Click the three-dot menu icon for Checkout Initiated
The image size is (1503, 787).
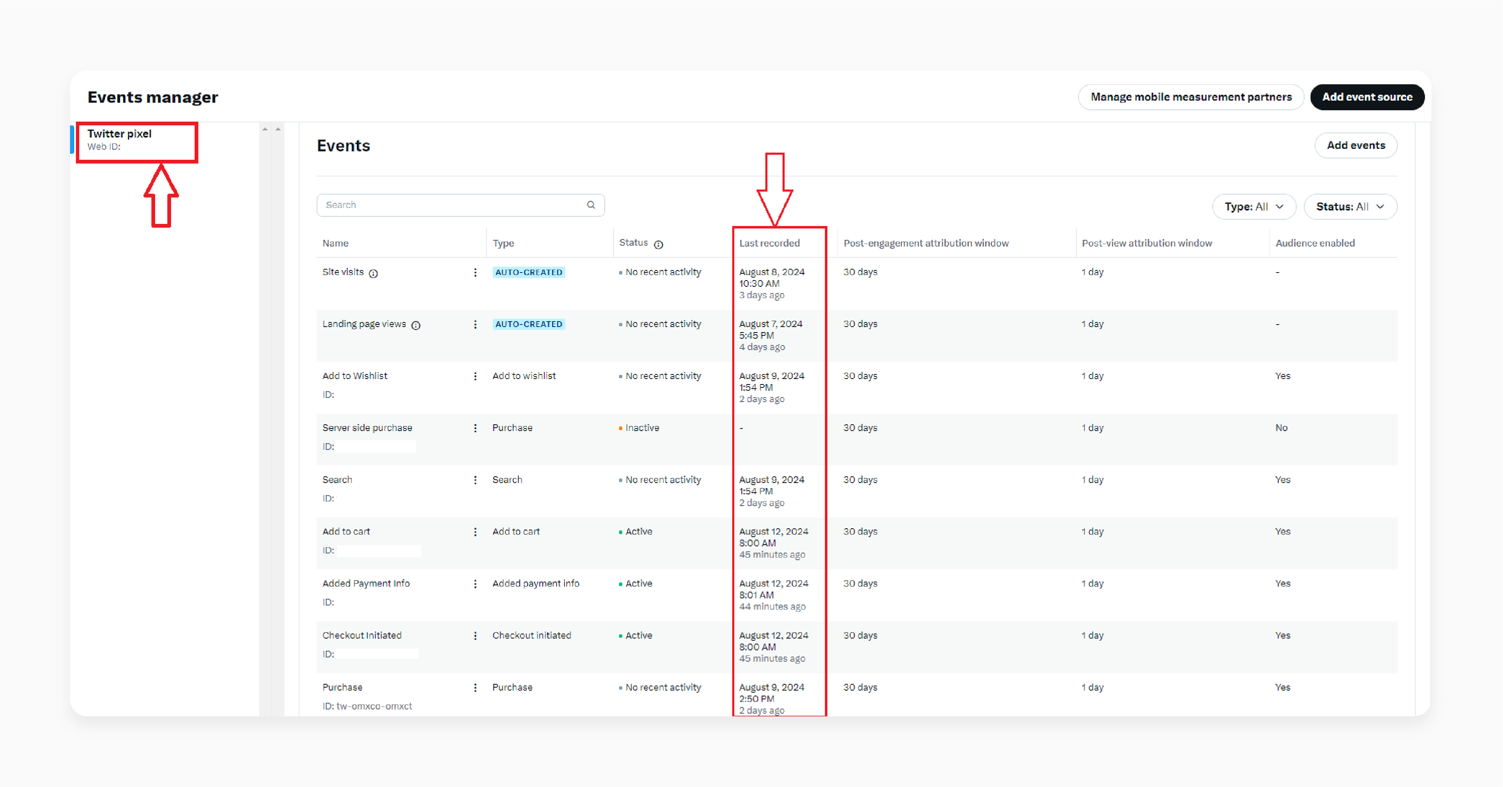point(475,635)
